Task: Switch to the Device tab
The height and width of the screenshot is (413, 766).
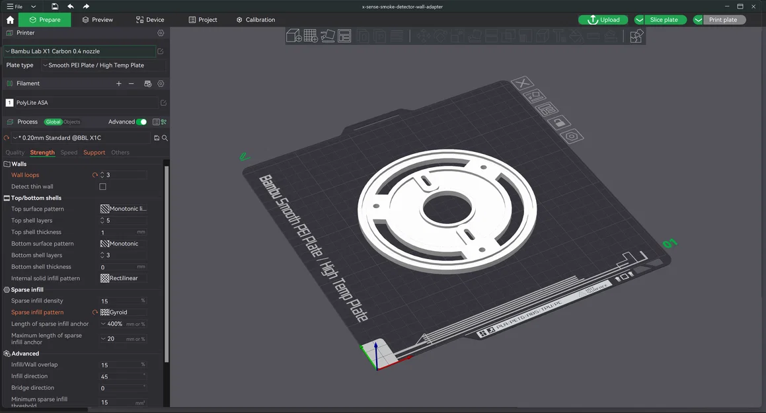Action: (150, 20)
